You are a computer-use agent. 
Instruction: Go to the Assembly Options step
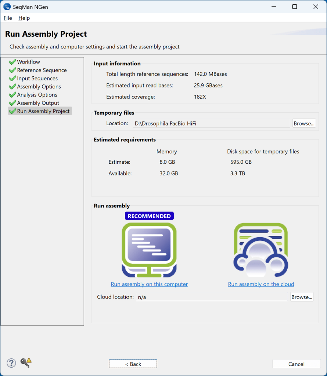click(39, 86)
